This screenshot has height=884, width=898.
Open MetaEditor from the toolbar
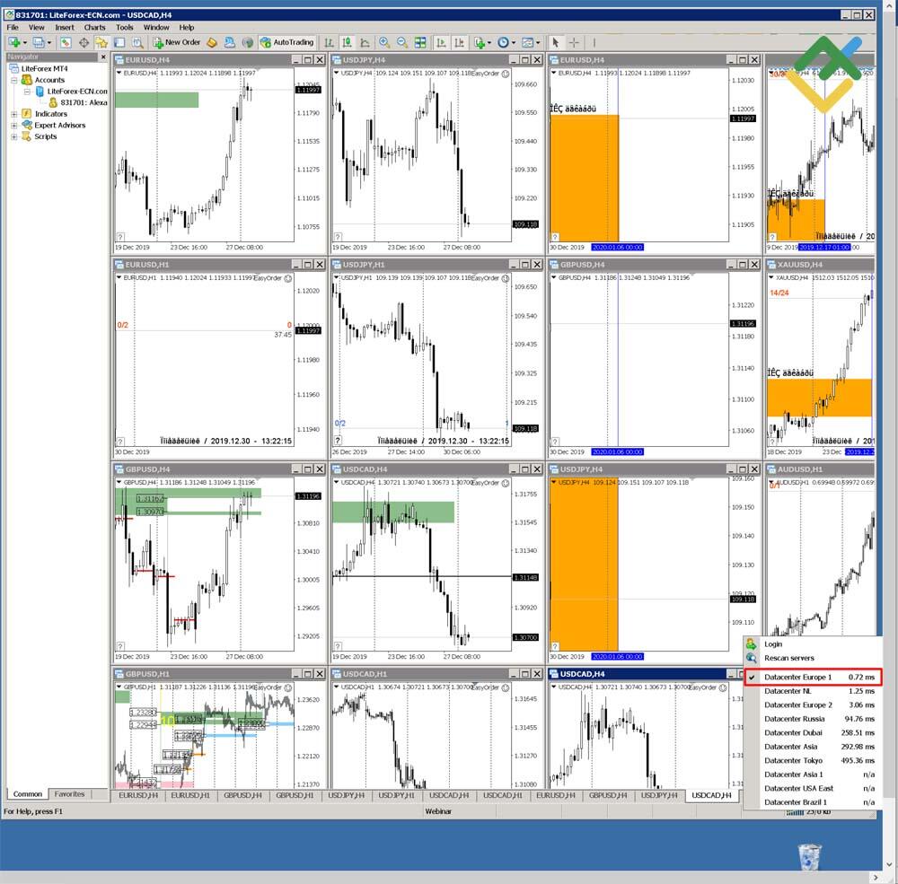[213, 42]
